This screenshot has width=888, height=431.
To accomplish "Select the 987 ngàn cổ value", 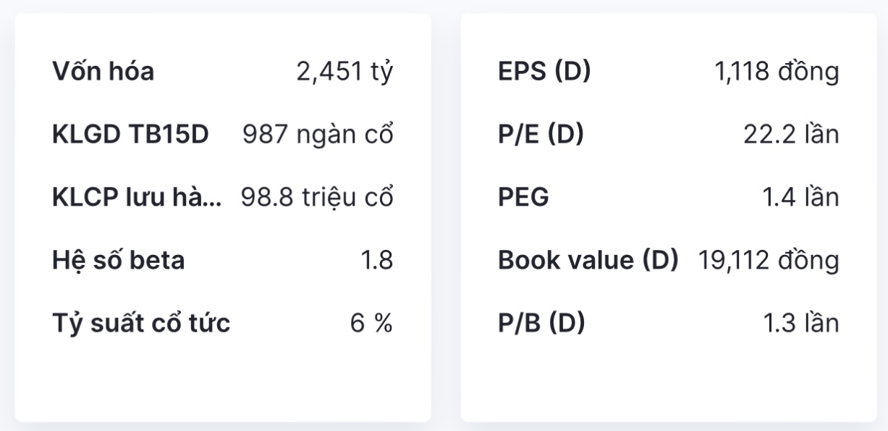I will click(318, 135).
